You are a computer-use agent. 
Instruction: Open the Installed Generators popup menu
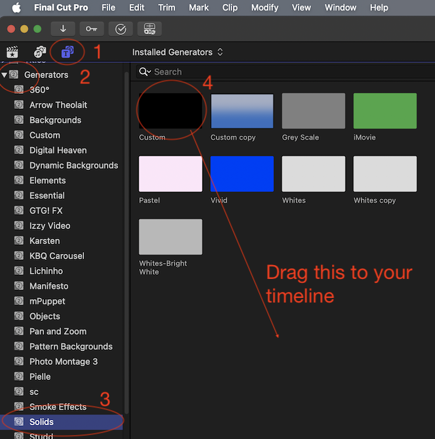(177, 52)
